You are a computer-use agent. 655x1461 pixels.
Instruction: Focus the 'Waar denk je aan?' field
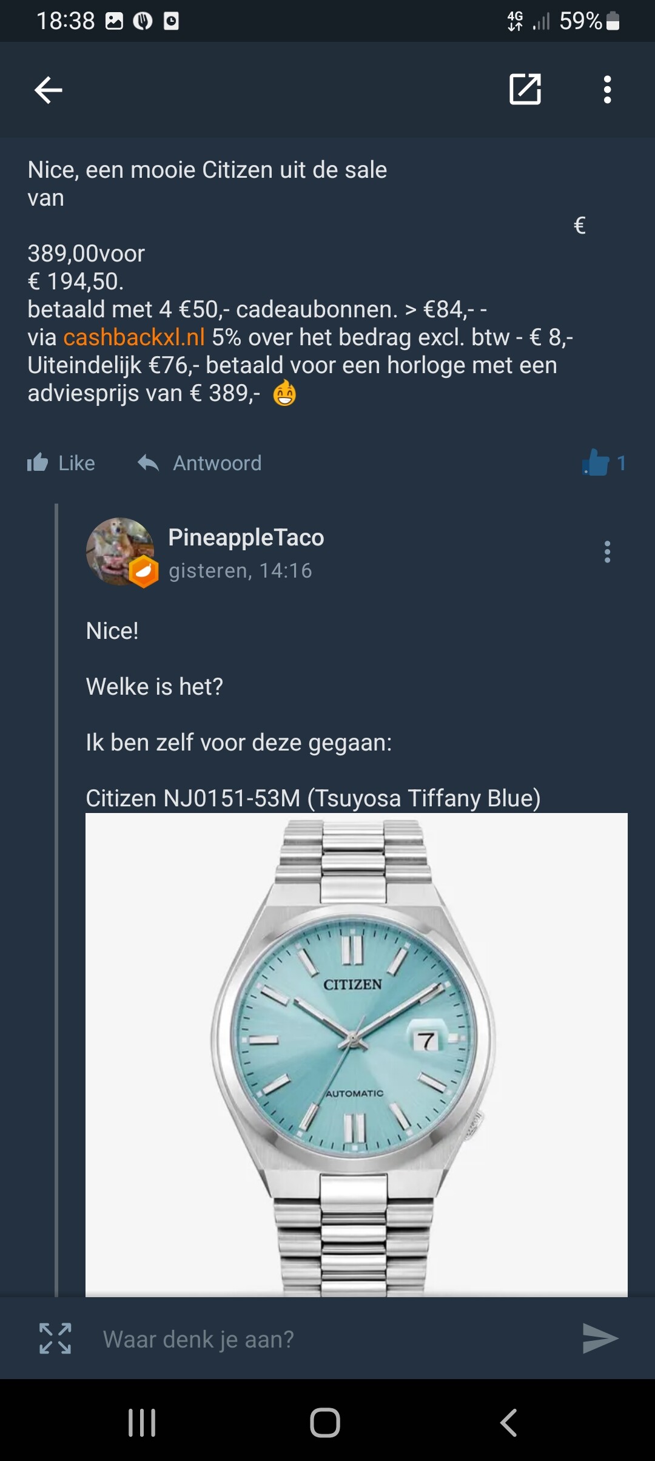(x=327, y=1339)
